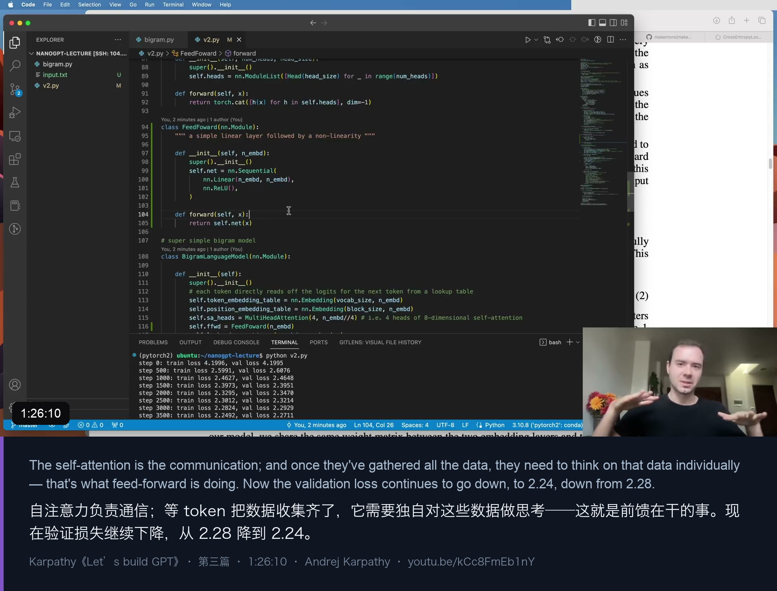Open the Selection menu in menu bar
777x591 pixels.
[89, 4]
